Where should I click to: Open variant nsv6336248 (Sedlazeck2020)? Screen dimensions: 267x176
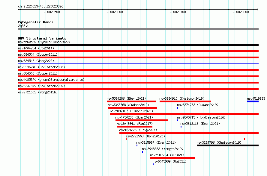(41, 67)
